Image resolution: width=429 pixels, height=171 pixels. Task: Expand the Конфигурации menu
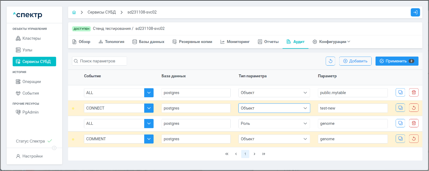[x=331, y=42]
